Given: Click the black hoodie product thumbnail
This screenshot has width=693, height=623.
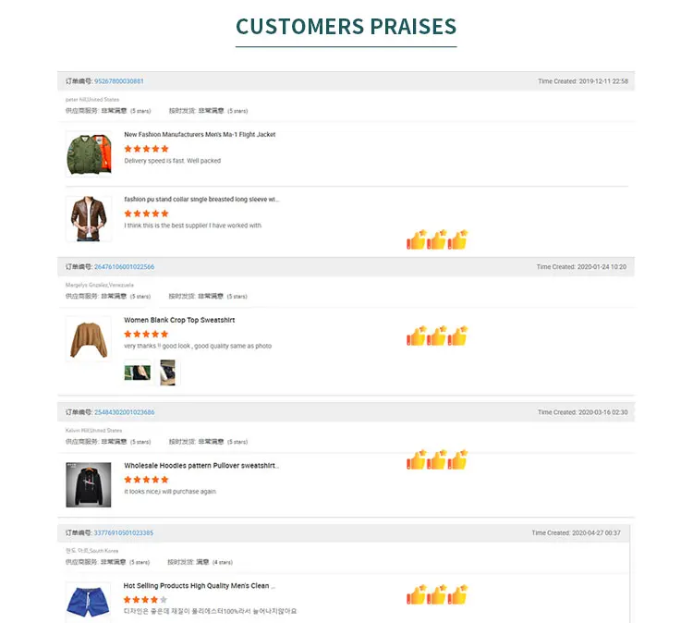Looking at the screenshot, I should pyautogui.click(x=89, y=484).
